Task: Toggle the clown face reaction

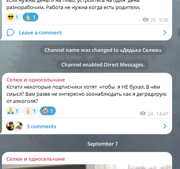Action: [x=48, y=111]
